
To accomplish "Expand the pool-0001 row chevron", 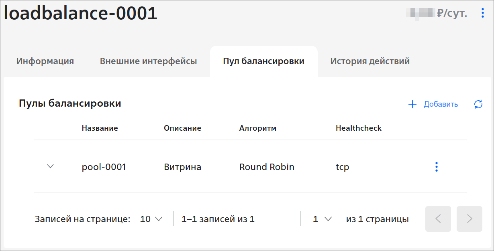I will (50, 166).
